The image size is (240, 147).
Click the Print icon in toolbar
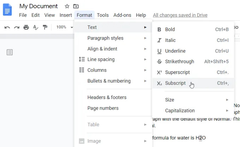(x=26, y=27)
